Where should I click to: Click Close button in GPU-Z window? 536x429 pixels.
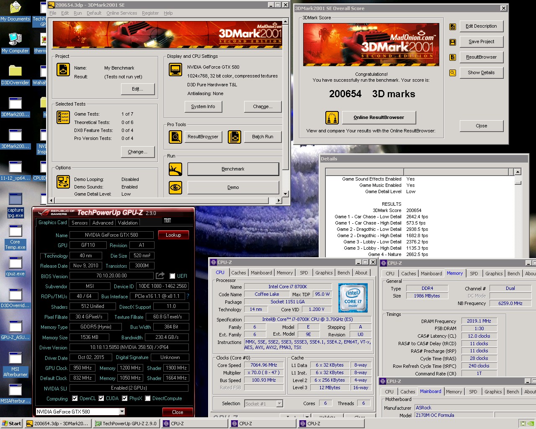coord(178,412)
